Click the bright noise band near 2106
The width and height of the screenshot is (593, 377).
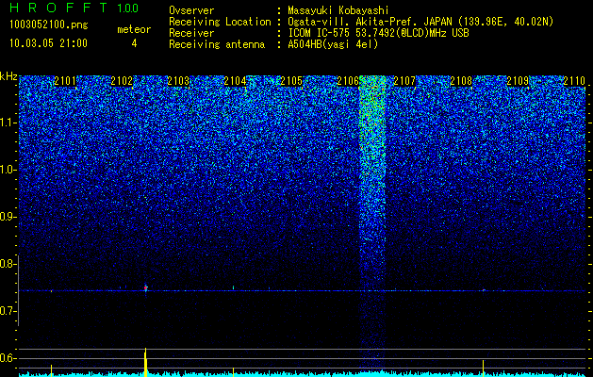pyautogui.click(x=372, y=223)
